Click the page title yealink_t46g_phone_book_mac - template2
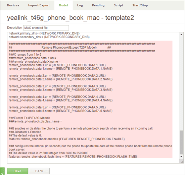 (71, 18)
